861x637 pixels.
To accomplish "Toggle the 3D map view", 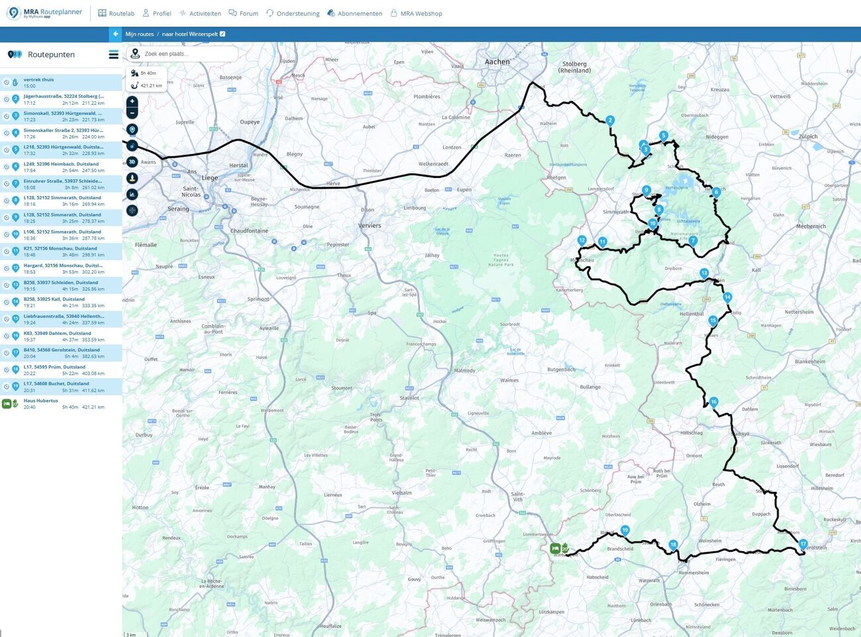I will pyautogui.click(x=132, y=162).
